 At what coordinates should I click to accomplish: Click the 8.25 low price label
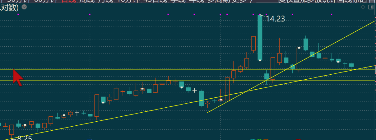tap(24, 138)
